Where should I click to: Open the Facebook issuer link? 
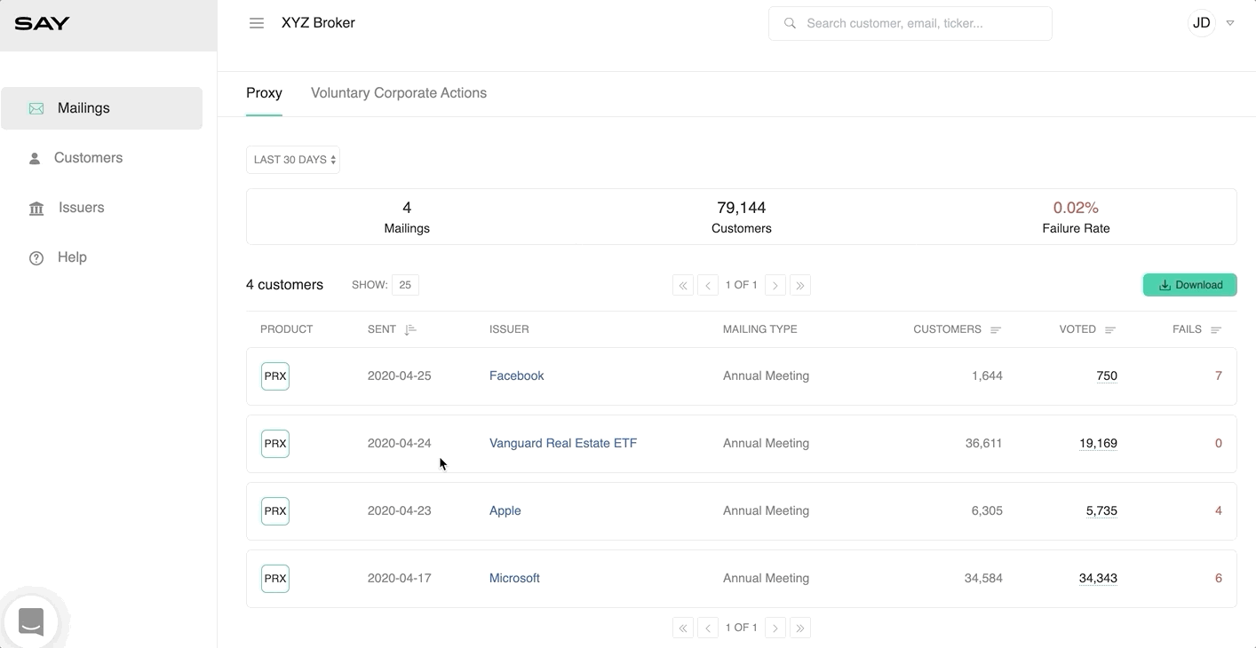[516, 376]
